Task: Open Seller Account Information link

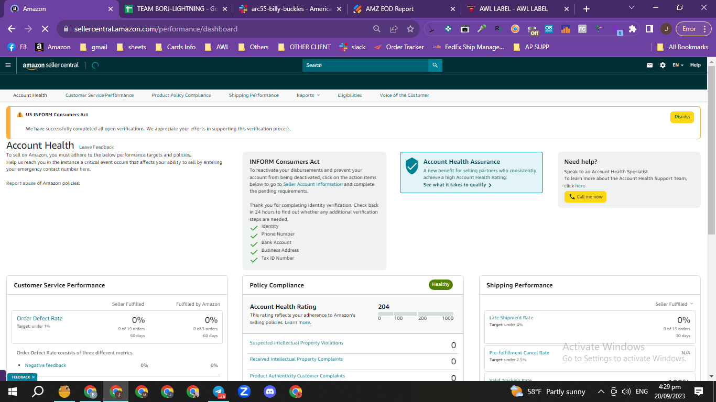Action: pos(313,184)
